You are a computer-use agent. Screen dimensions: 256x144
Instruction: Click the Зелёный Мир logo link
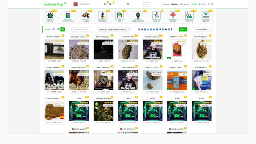(x=55, y=4)
